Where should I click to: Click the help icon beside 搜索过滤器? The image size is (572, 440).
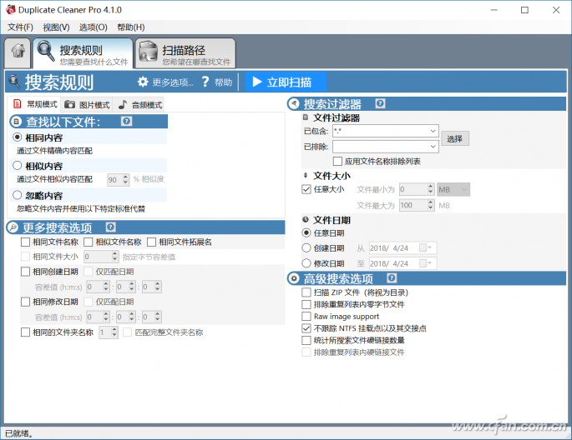pos(380,103)
